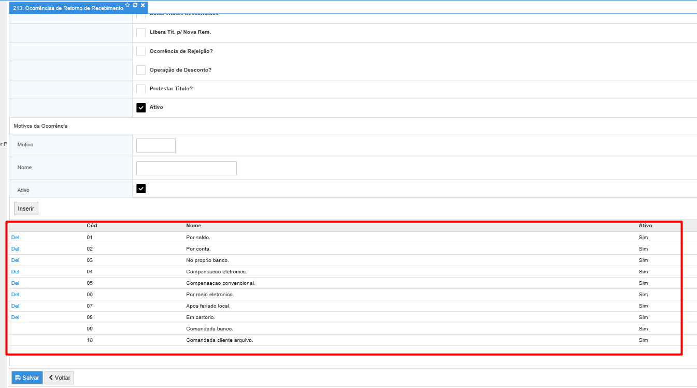697x388 pixels.
Task: Delete row 07 Apos feriado local
Action: click(15, 306)
